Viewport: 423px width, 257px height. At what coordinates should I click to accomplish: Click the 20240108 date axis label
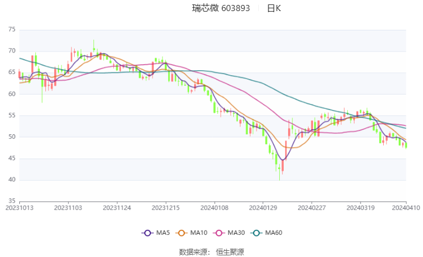click(x=213, y=208)
